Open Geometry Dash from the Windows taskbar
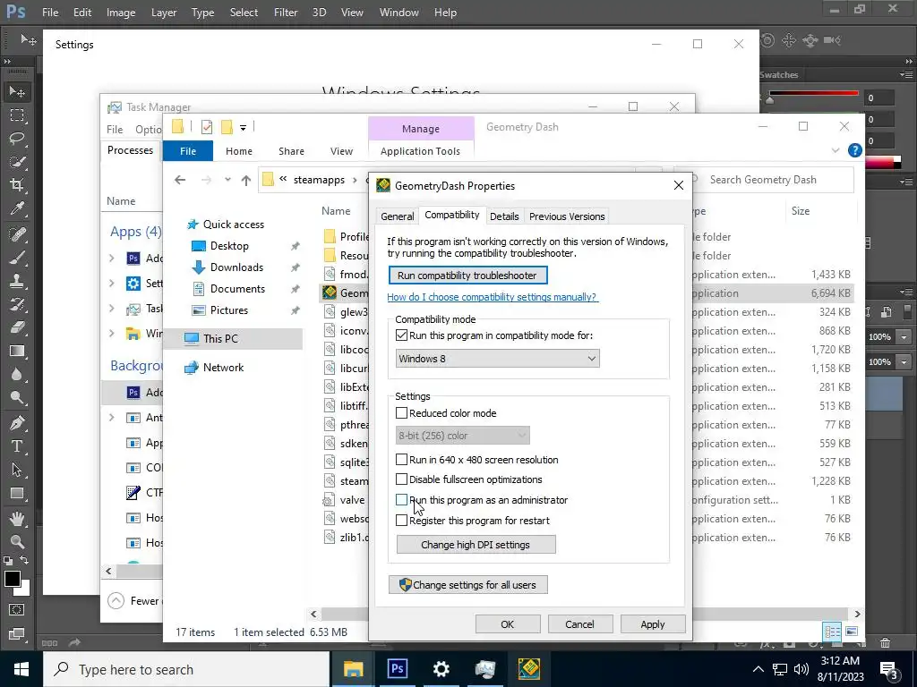The width and height of the screenshot is (917, 687). pos(528,669)
